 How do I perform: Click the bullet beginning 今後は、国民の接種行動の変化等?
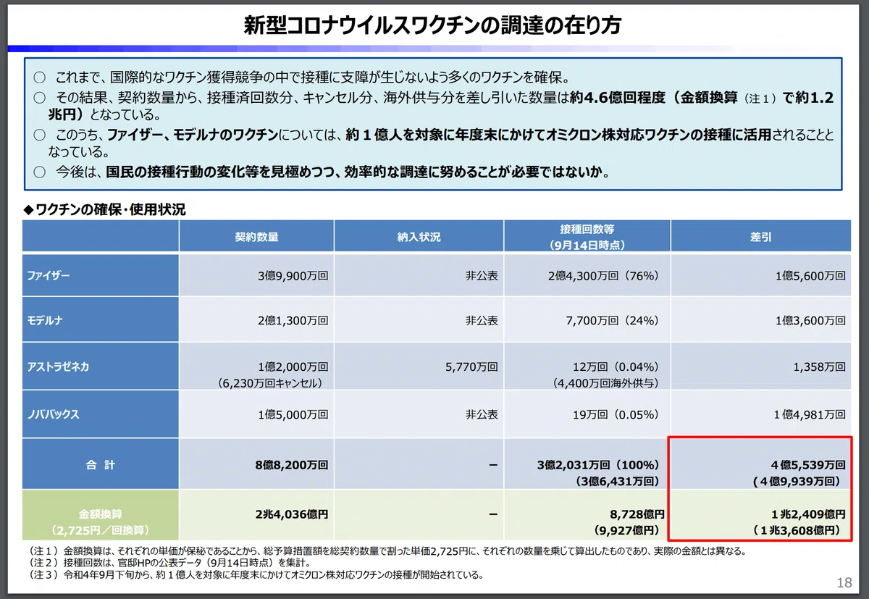[323, 172]
